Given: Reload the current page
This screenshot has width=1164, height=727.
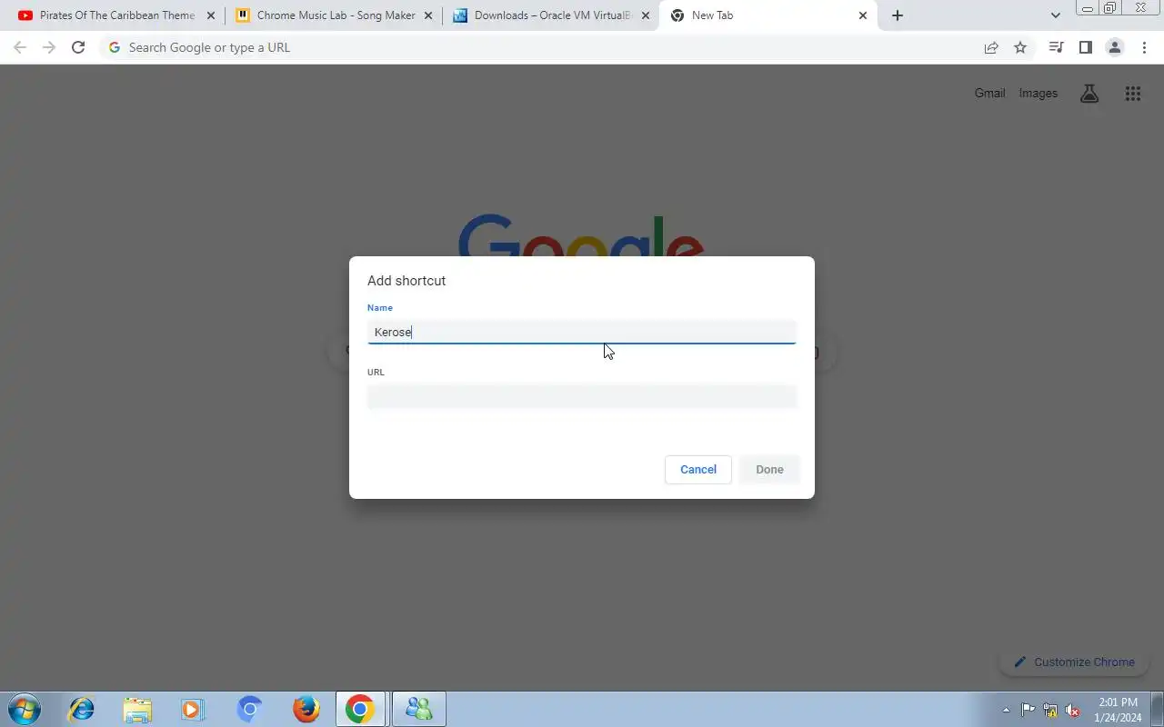Looking at the screenshot, I should (x=78, y=47).
